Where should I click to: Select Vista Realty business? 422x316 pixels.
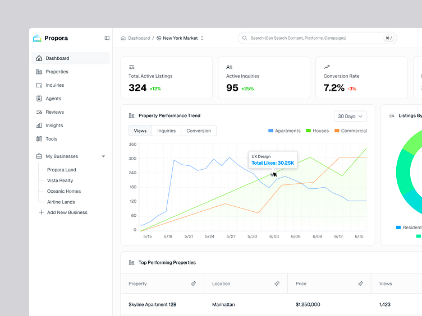60,180
